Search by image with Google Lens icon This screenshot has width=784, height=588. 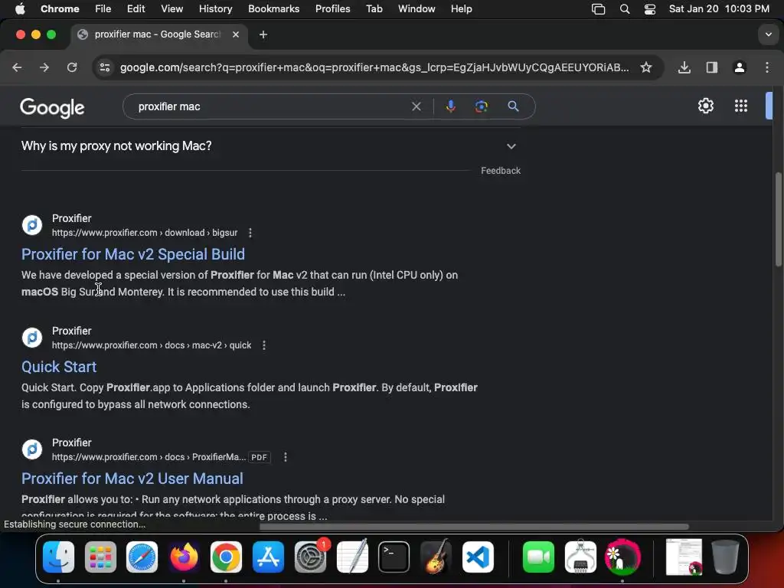[x=482, y=106]
